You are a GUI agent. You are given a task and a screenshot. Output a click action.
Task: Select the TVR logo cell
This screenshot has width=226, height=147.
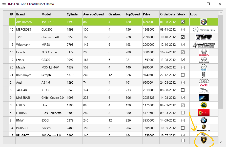tap(204, 37)
